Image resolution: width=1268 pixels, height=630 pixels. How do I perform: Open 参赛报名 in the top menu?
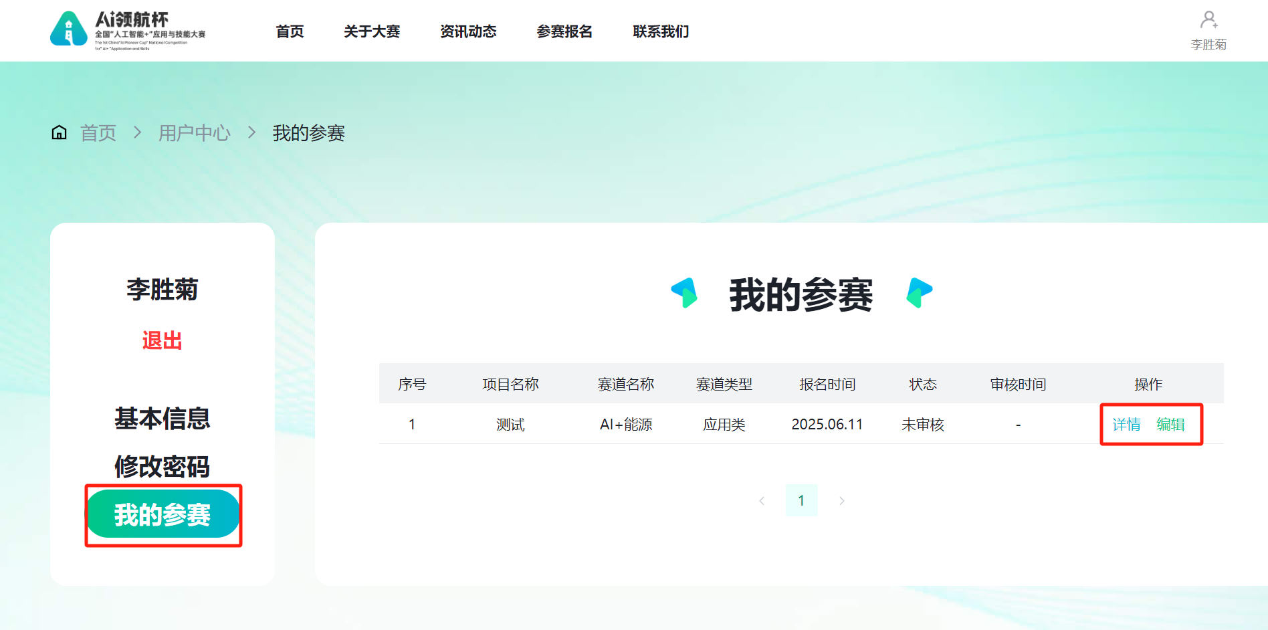[x=564, y=31]
